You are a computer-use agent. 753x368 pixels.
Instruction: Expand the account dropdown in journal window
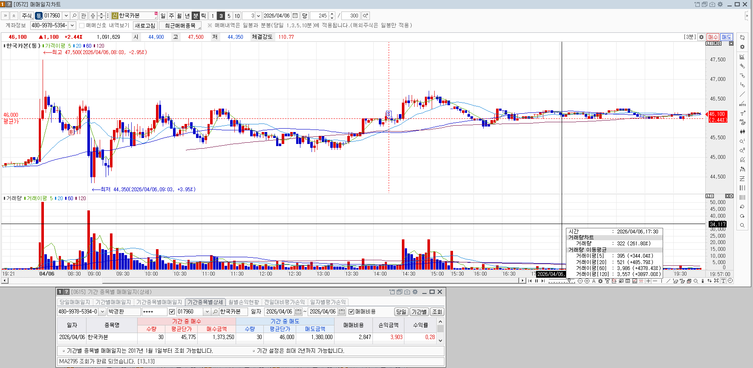pos(102,312)
